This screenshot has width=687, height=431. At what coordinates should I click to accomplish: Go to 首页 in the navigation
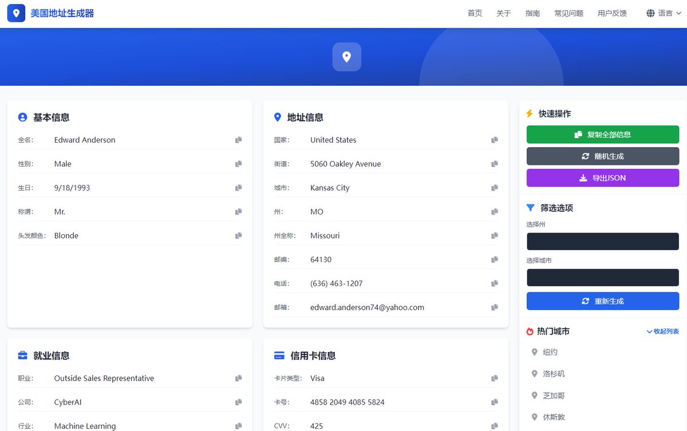pyautogui.click(x=475, y=13)
